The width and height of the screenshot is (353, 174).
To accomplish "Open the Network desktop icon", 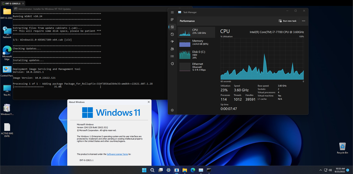I will 7,32.
